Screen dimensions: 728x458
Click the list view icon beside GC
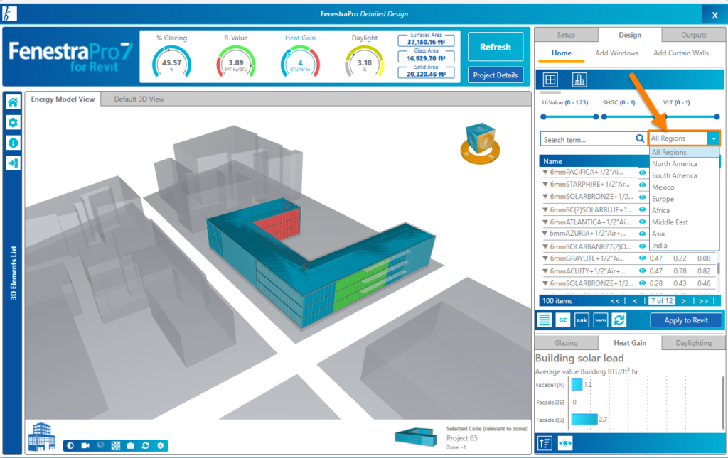point(545,320)
